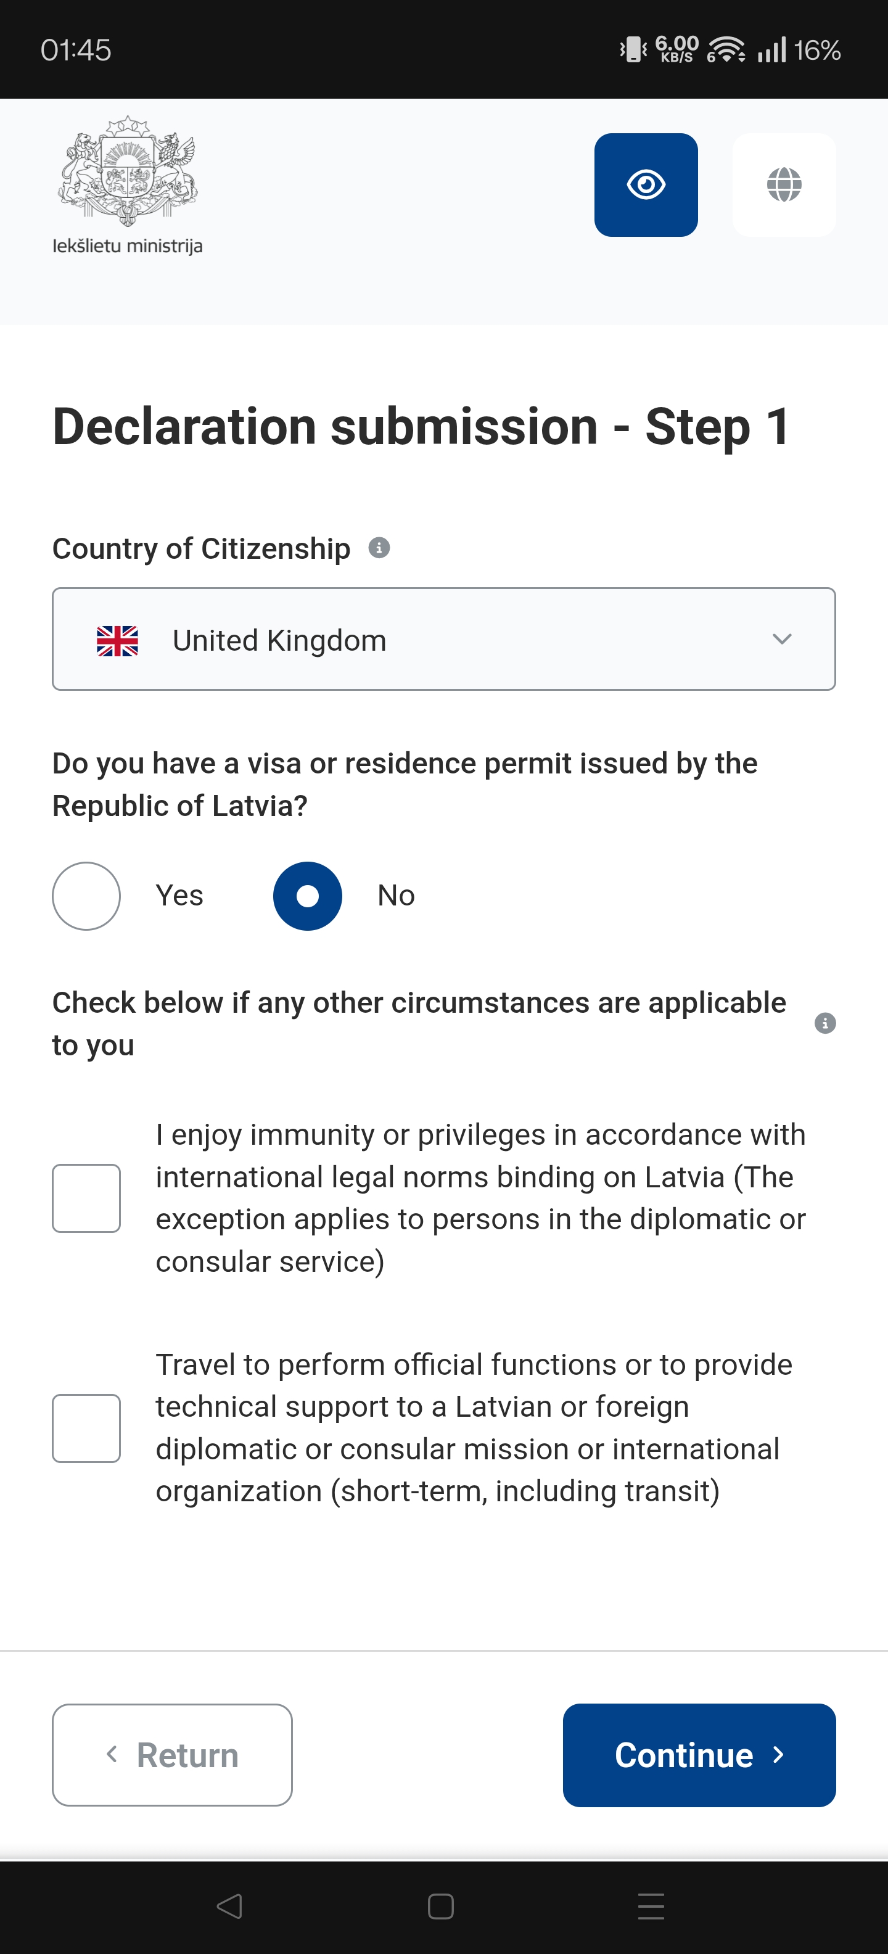The image size is (888, 1954).
Task: Tap the battery percentage in status bar
Action: [x=816, y=51]
